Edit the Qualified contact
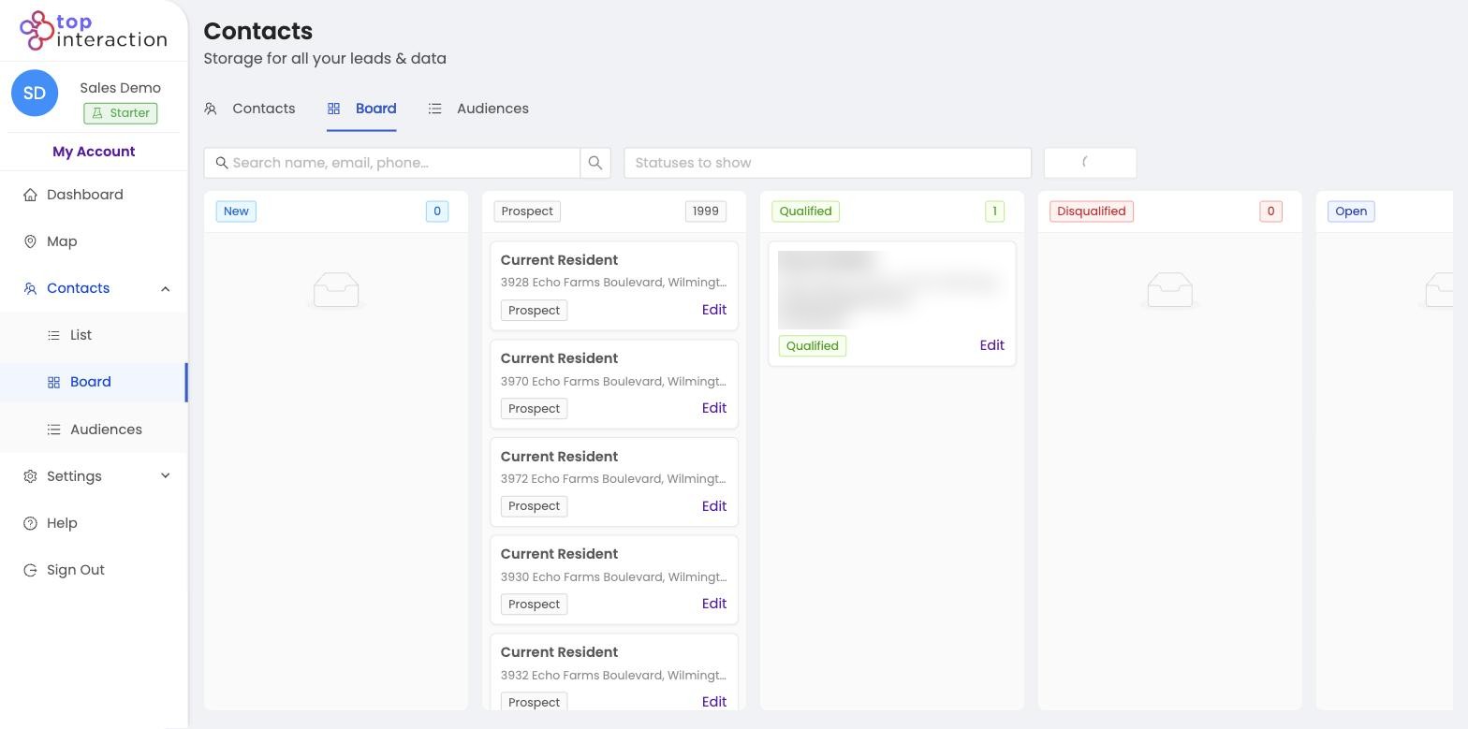Image resolution: width=1468 pixels, height=729 pixels. point(992,345)
